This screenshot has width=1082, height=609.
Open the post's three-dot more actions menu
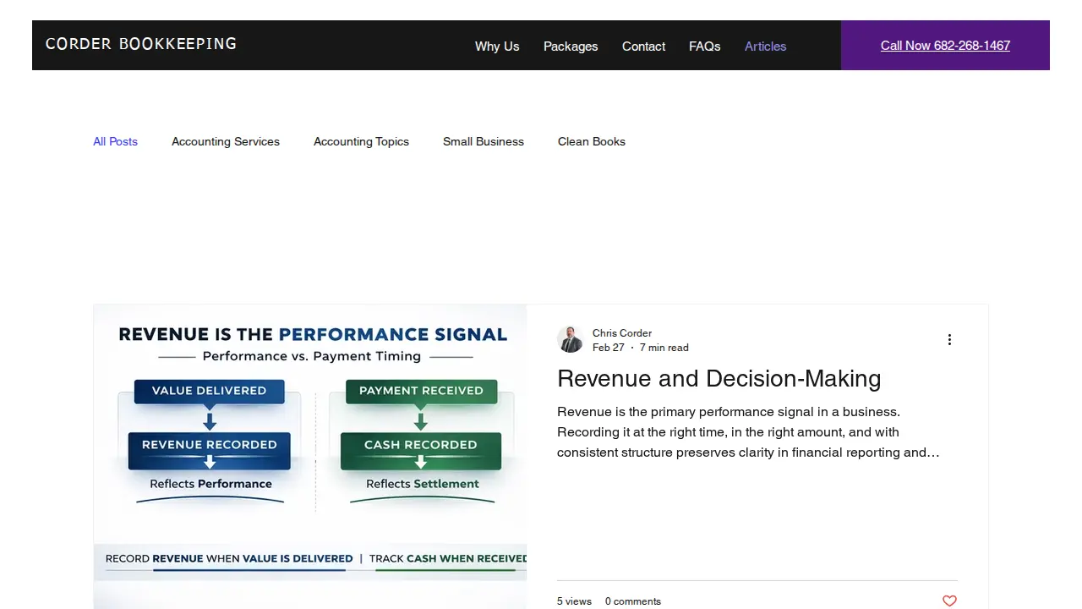tap(949, 339)
